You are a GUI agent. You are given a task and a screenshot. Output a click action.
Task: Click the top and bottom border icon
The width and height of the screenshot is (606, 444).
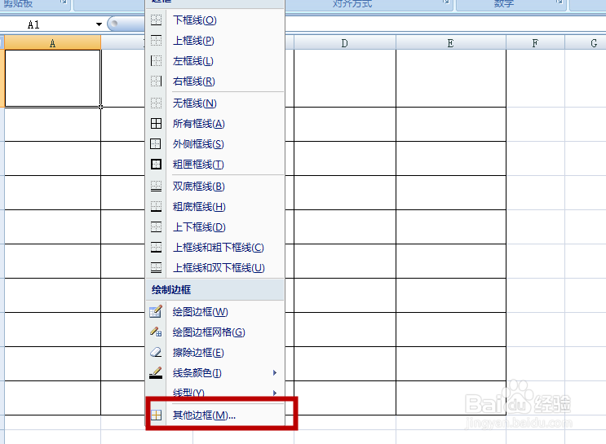pyautogui.click(x=156, y=227)
